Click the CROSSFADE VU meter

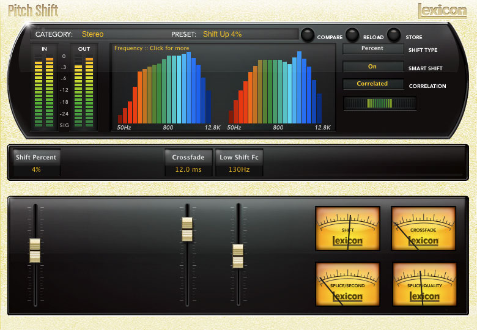click(423, 229)
